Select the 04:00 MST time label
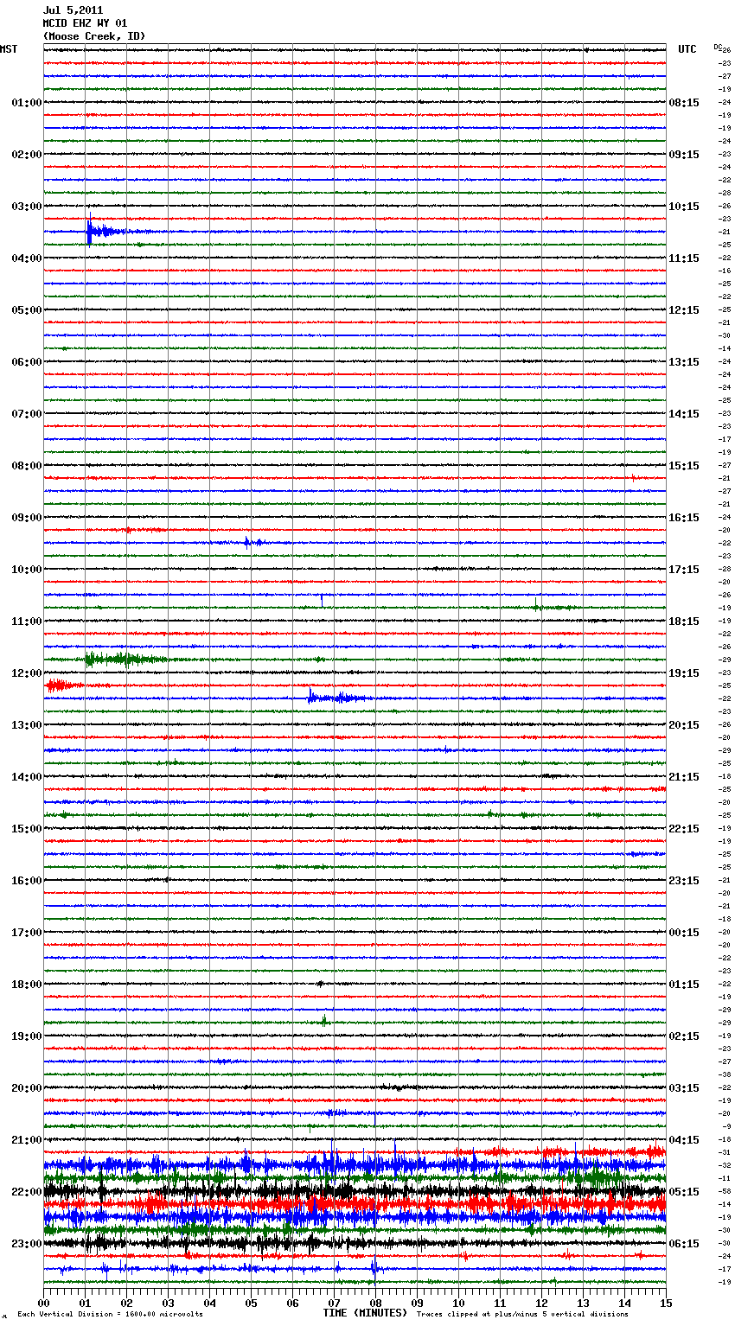This screenshot has width=735, height=1326. point(27,258)
